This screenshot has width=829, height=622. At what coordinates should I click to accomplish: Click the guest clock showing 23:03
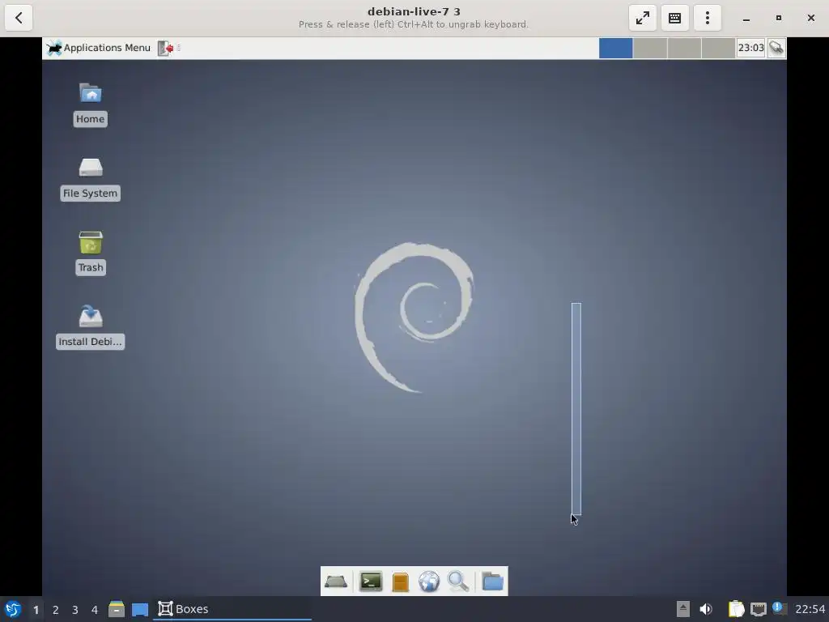coord(750,48)
